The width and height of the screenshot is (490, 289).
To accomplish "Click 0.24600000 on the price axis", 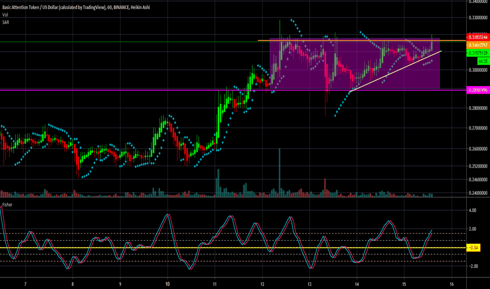I will 478,179.
